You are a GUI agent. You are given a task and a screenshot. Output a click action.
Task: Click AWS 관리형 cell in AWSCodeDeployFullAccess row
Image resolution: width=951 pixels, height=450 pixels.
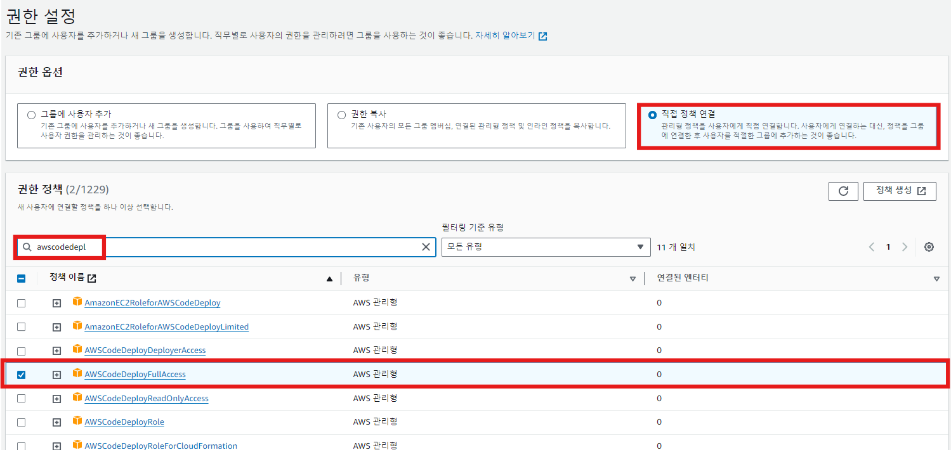tap(376, 375)
